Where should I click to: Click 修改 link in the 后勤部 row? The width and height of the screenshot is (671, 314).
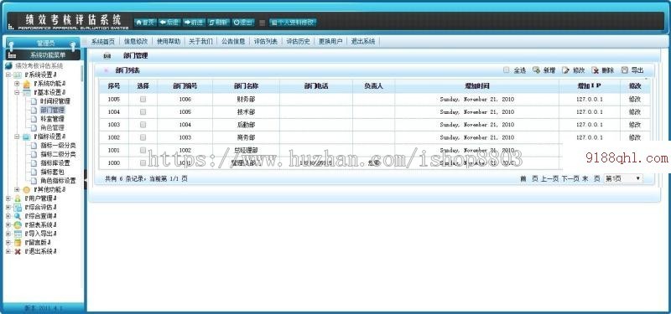tap(635, 125)
